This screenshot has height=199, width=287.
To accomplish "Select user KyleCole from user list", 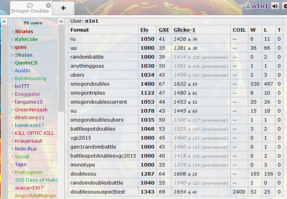I will (x=27, y=39).
